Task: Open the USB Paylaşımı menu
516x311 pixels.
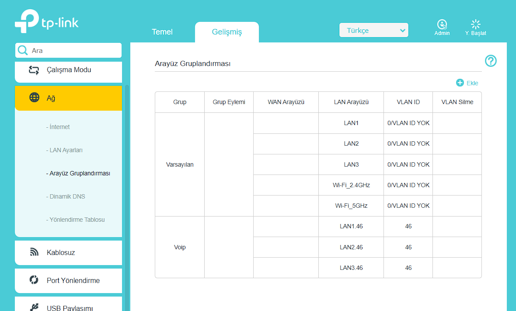Action: coord(69,304)
